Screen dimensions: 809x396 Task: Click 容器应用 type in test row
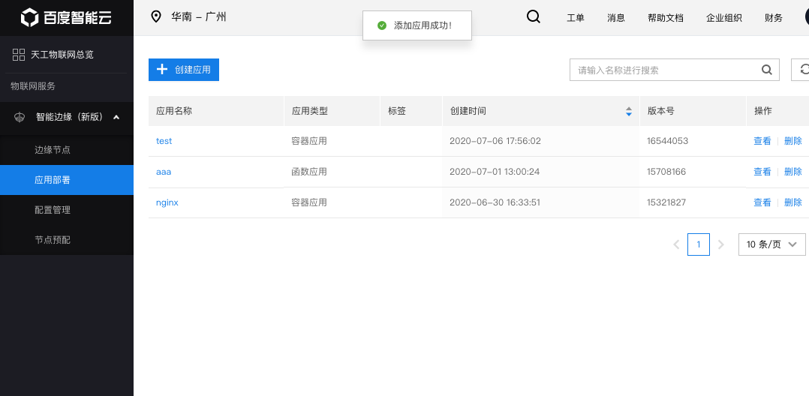[309, 141]
